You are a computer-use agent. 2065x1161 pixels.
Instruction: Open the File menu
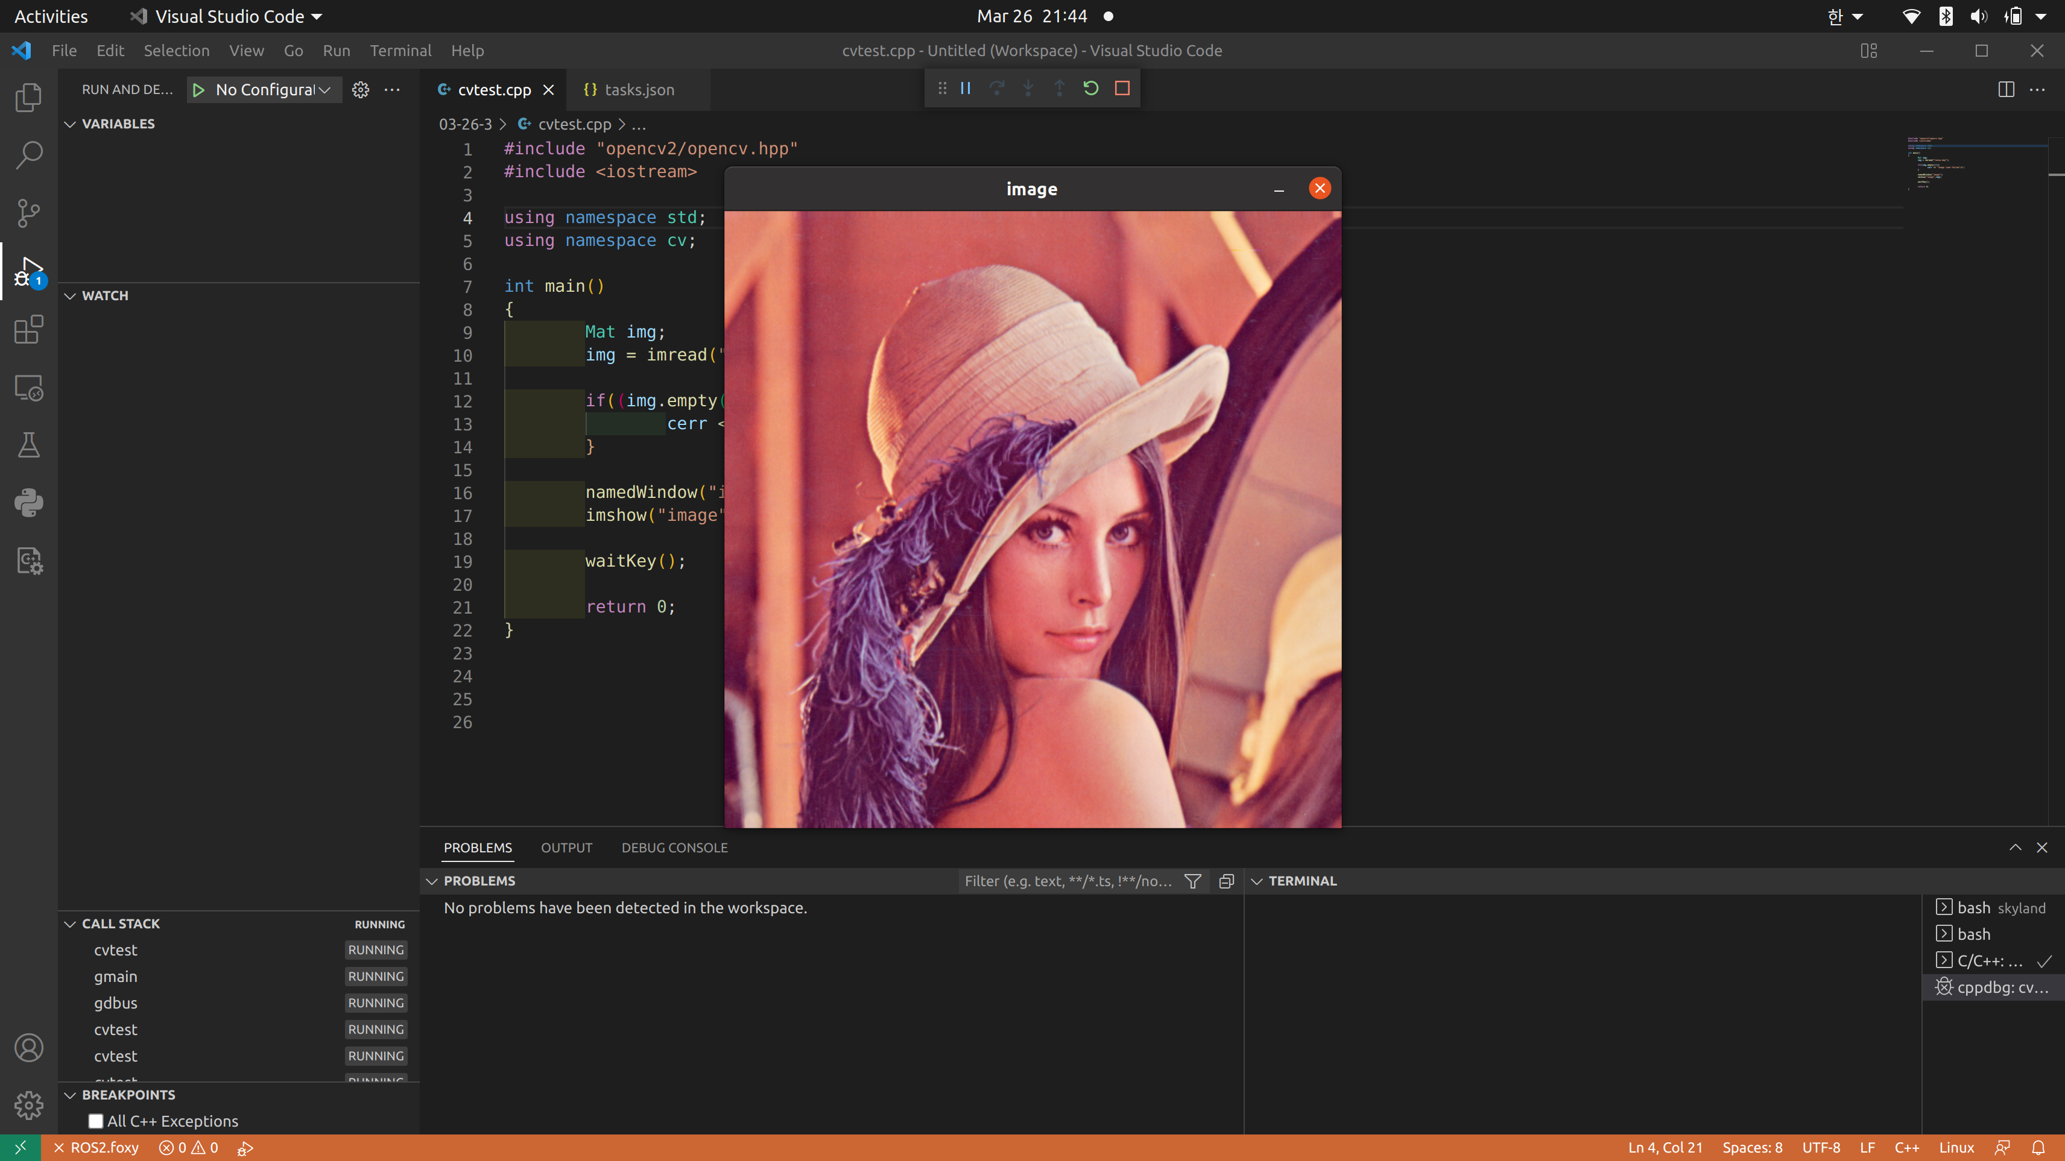(64, 51)
